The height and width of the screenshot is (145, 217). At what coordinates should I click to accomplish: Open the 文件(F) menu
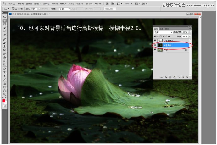click(12, 3)
